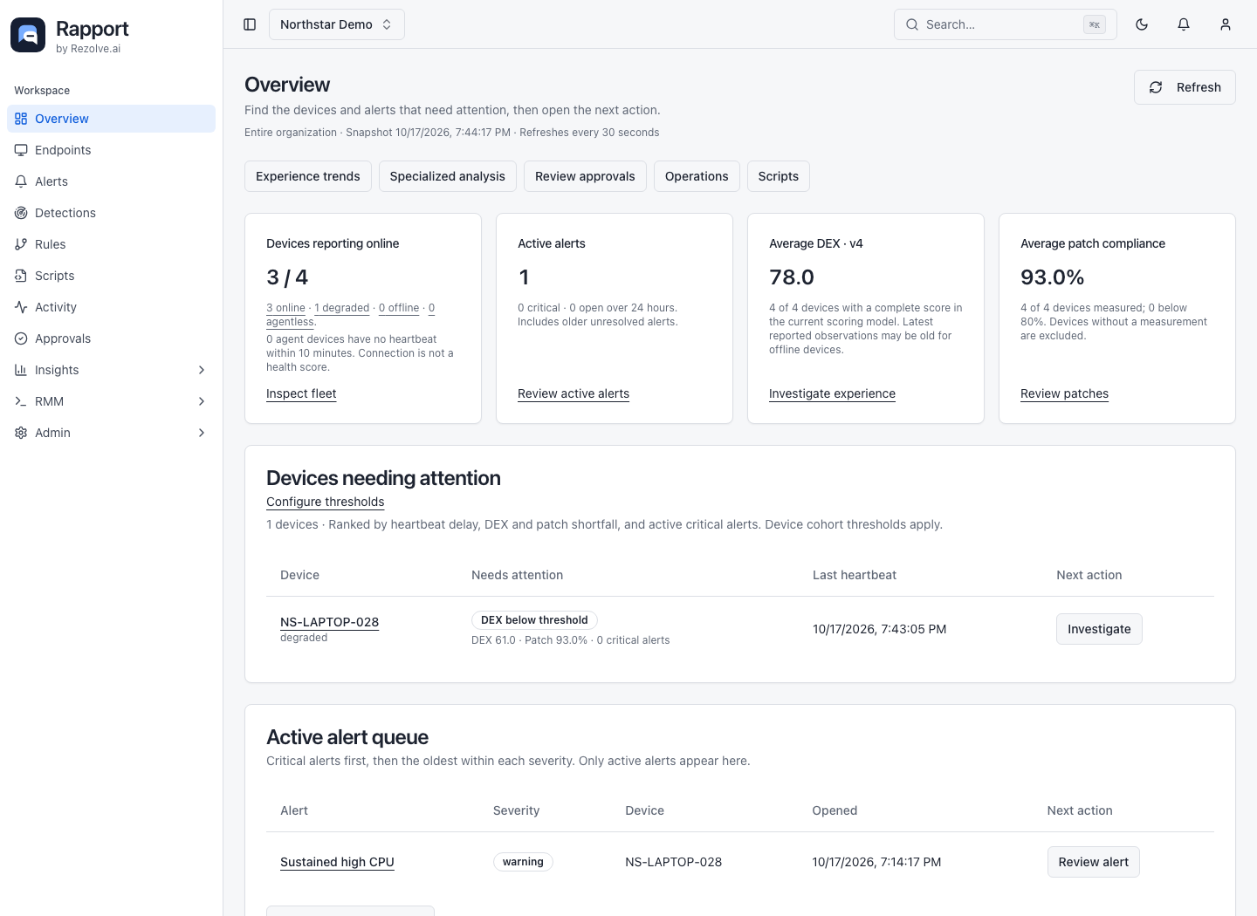Click the '1 degraded' device count link

342,308
